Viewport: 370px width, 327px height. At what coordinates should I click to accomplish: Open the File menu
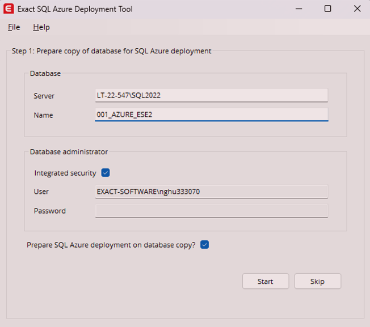coord(14,27)
